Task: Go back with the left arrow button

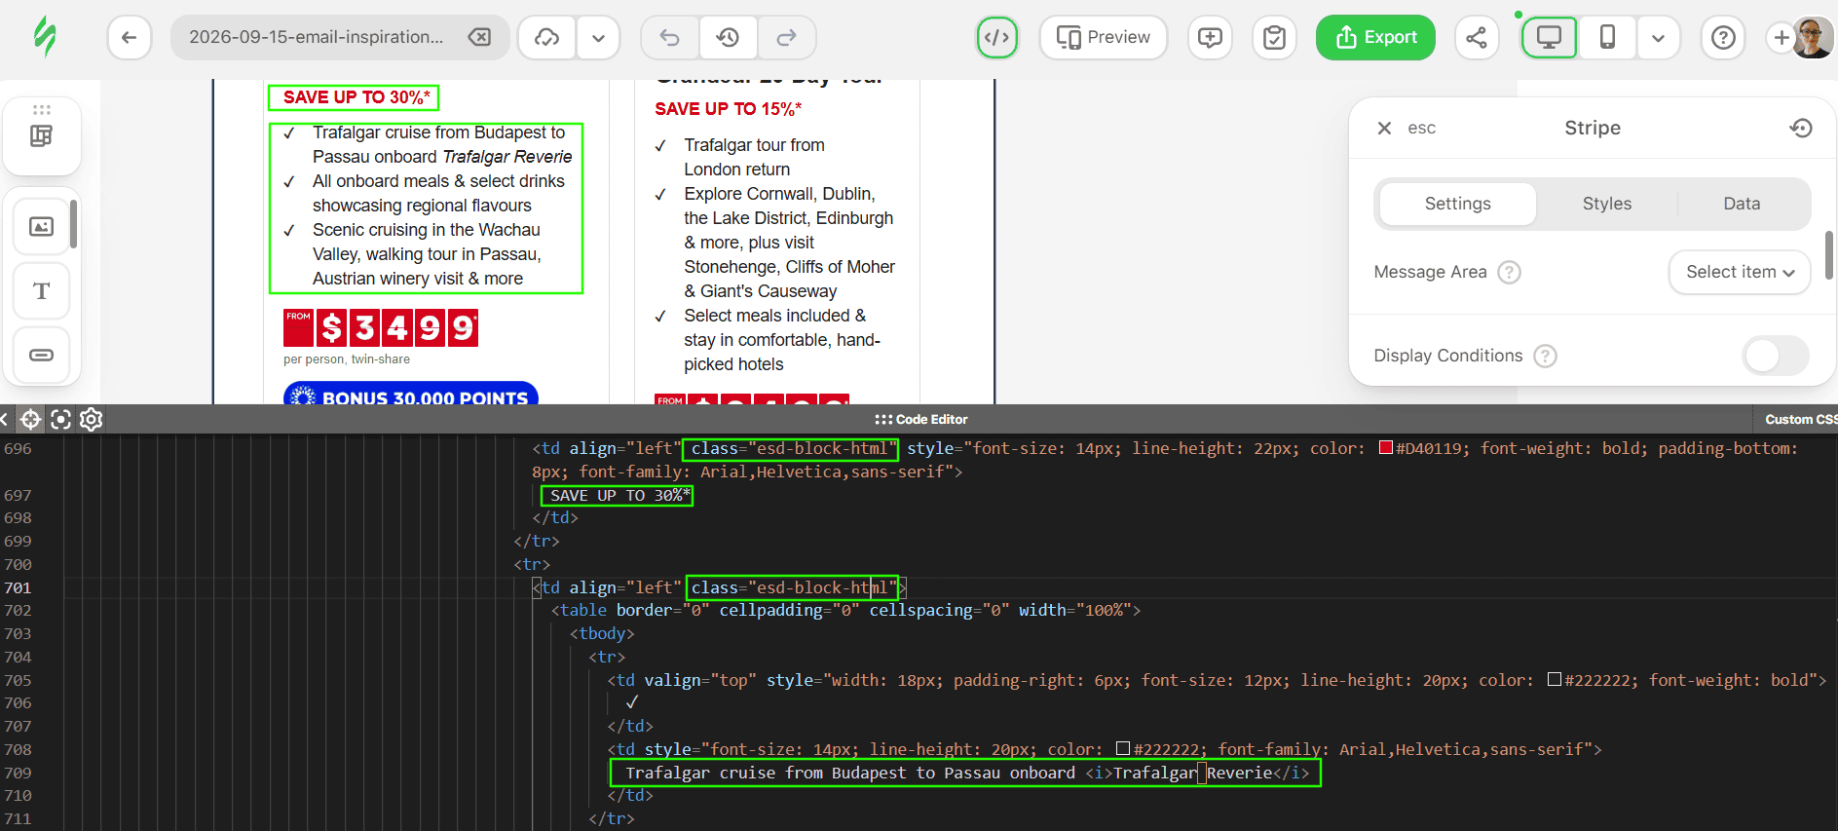Action: coord(129,38)
